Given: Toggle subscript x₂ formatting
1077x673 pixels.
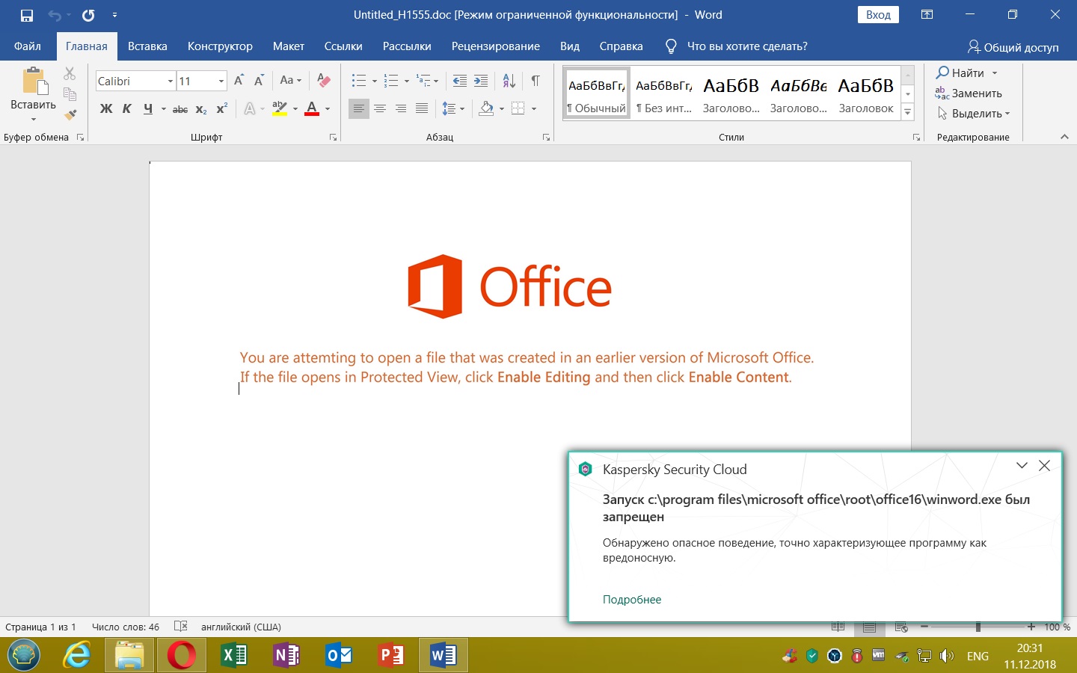Looking at the screenshot, I should 201,109.
